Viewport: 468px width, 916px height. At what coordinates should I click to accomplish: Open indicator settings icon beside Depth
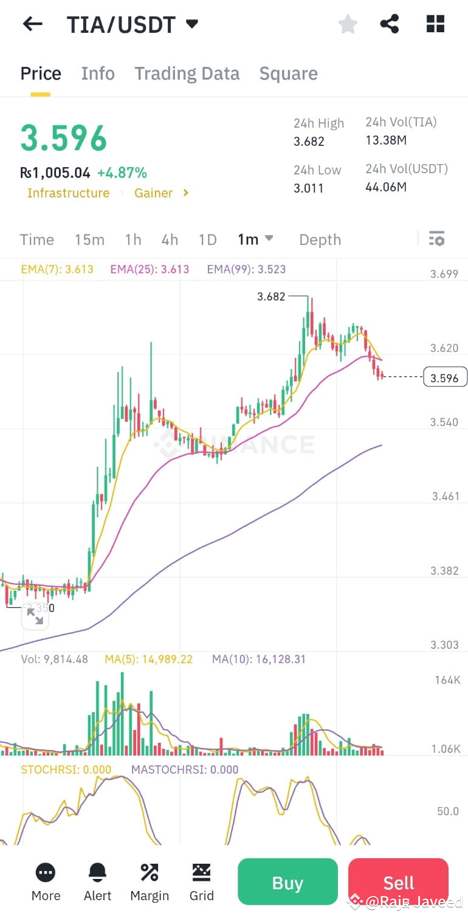[x=436, y=239]
